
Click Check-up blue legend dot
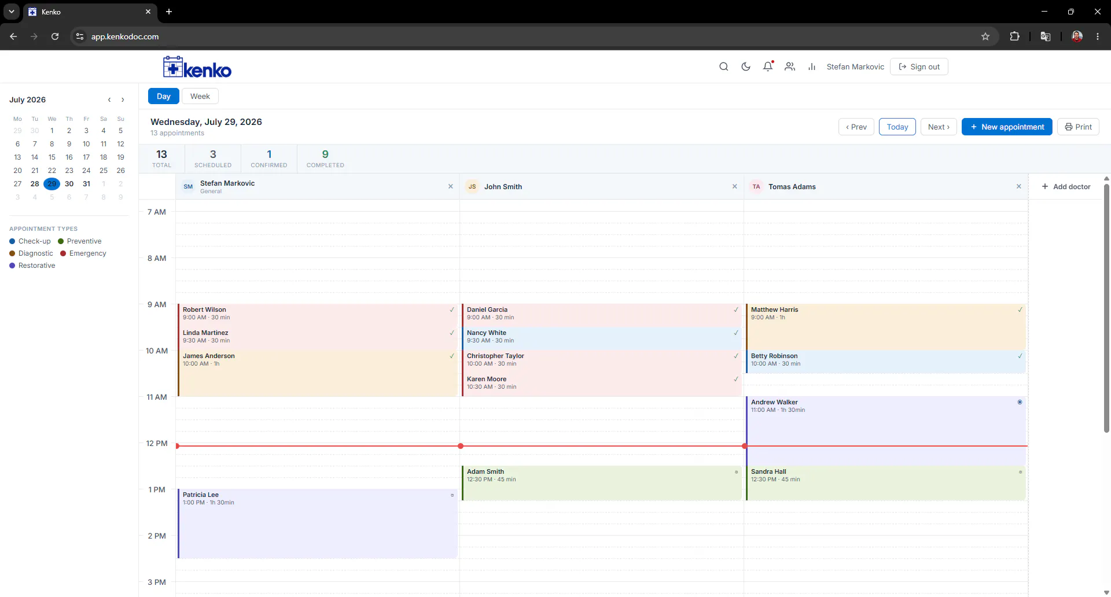tap(12, 241)
